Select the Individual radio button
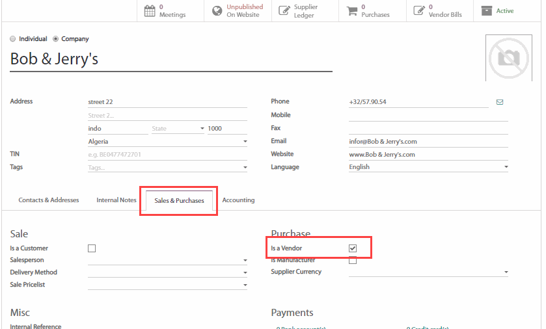This screenshot has width=546, height=329. [x=13, y=39]
